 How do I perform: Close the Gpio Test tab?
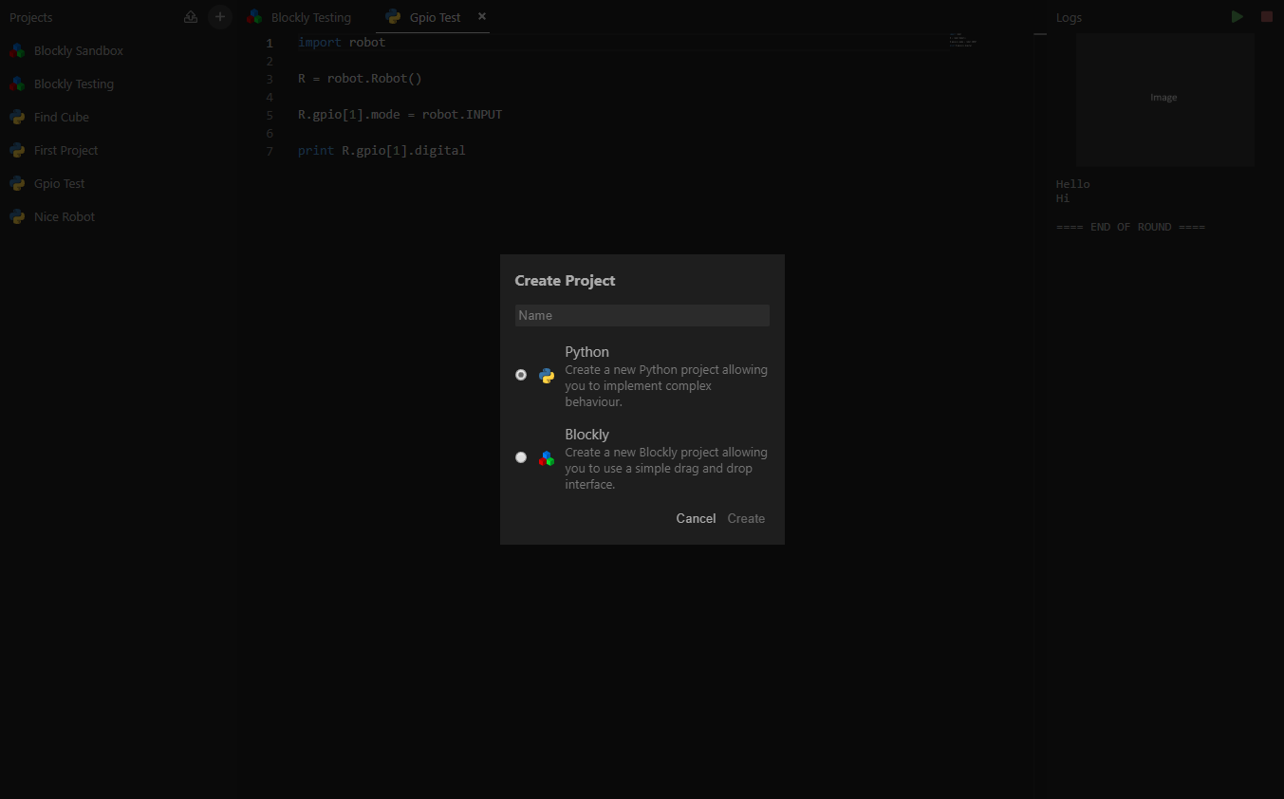481,16
